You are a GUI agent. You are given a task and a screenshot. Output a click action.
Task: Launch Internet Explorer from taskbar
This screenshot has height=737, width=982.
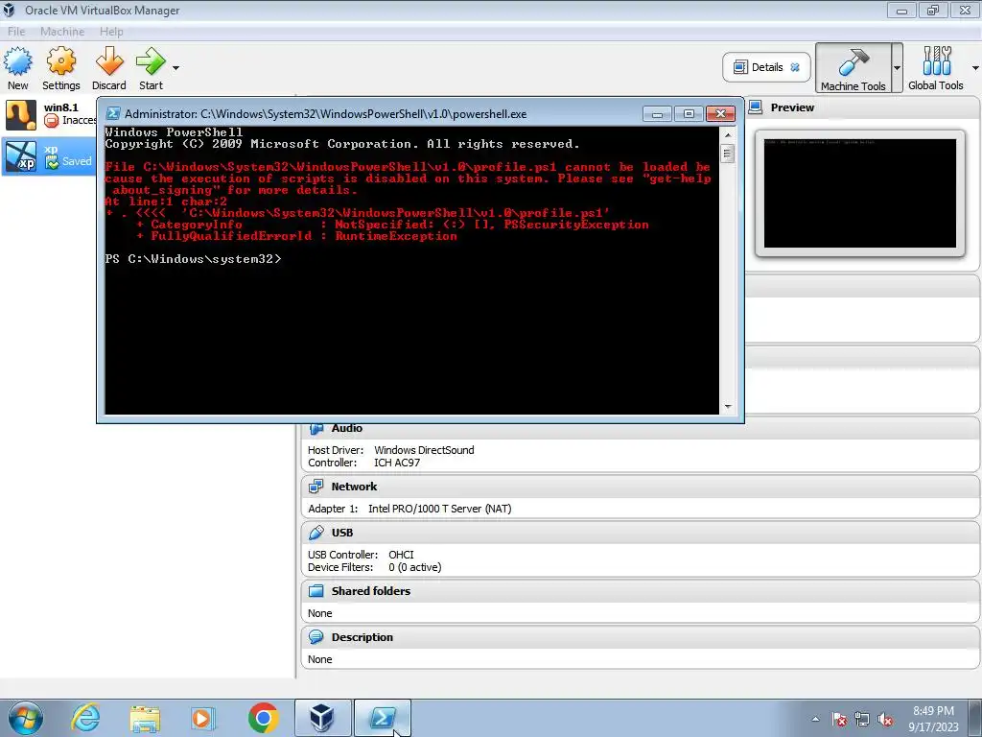(x=85, y=718)
